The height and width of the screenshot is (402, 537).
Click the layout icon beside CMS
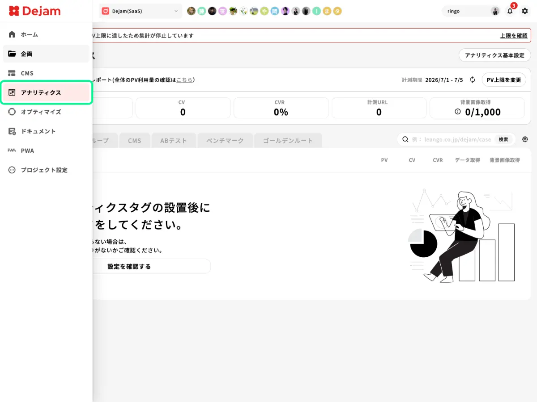coord(12,73)
